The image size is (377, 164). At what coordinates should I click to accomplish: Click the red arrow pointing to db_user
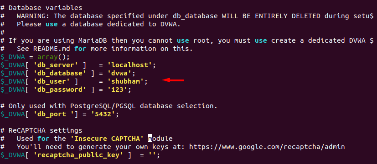point(173,80)
